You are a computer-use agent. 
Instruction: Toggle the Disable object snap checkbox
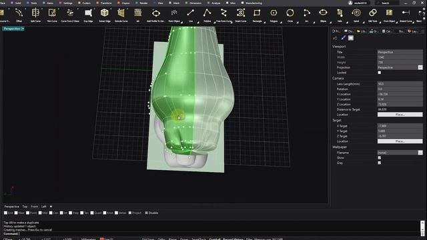[146, 213]
